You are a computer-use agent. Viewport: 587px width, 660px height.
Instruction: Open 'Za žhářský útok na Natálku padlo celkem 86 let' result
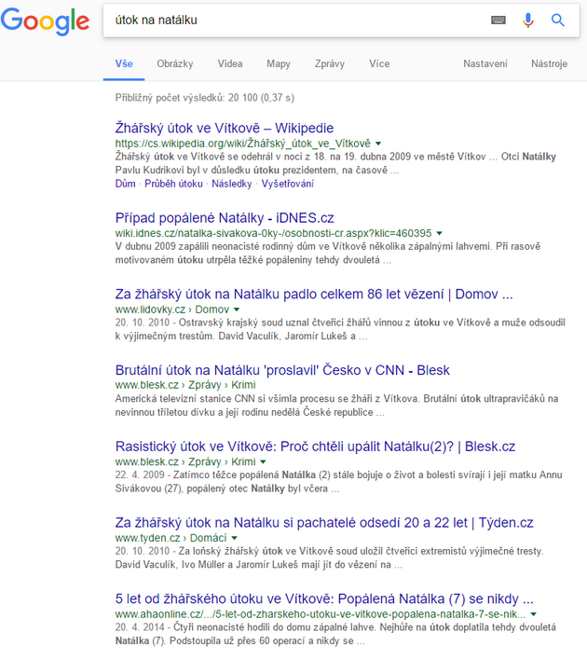click(314, 295)
